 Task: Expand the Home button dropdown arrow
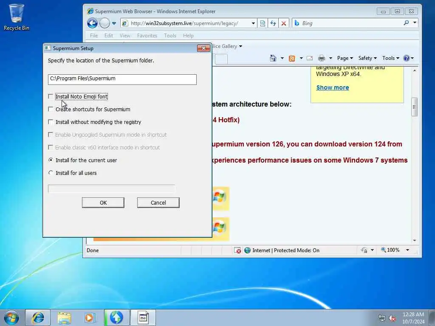[282, 58]
